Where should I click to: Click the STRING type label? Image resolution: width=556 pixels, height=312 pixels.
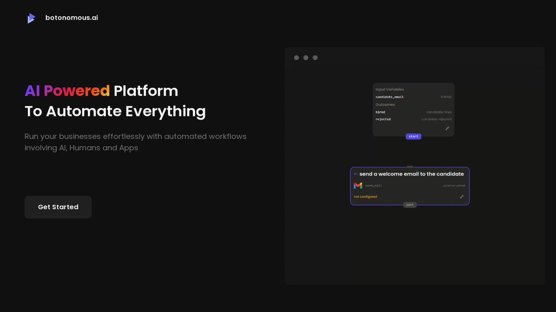[x=446, y=97]
